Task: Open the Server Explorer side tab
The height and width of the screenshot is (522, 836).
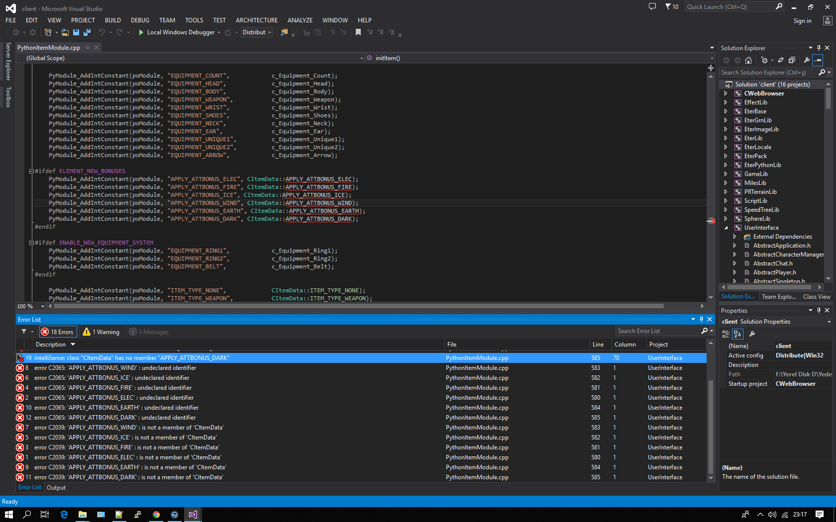Action: [x=8, y=62]
